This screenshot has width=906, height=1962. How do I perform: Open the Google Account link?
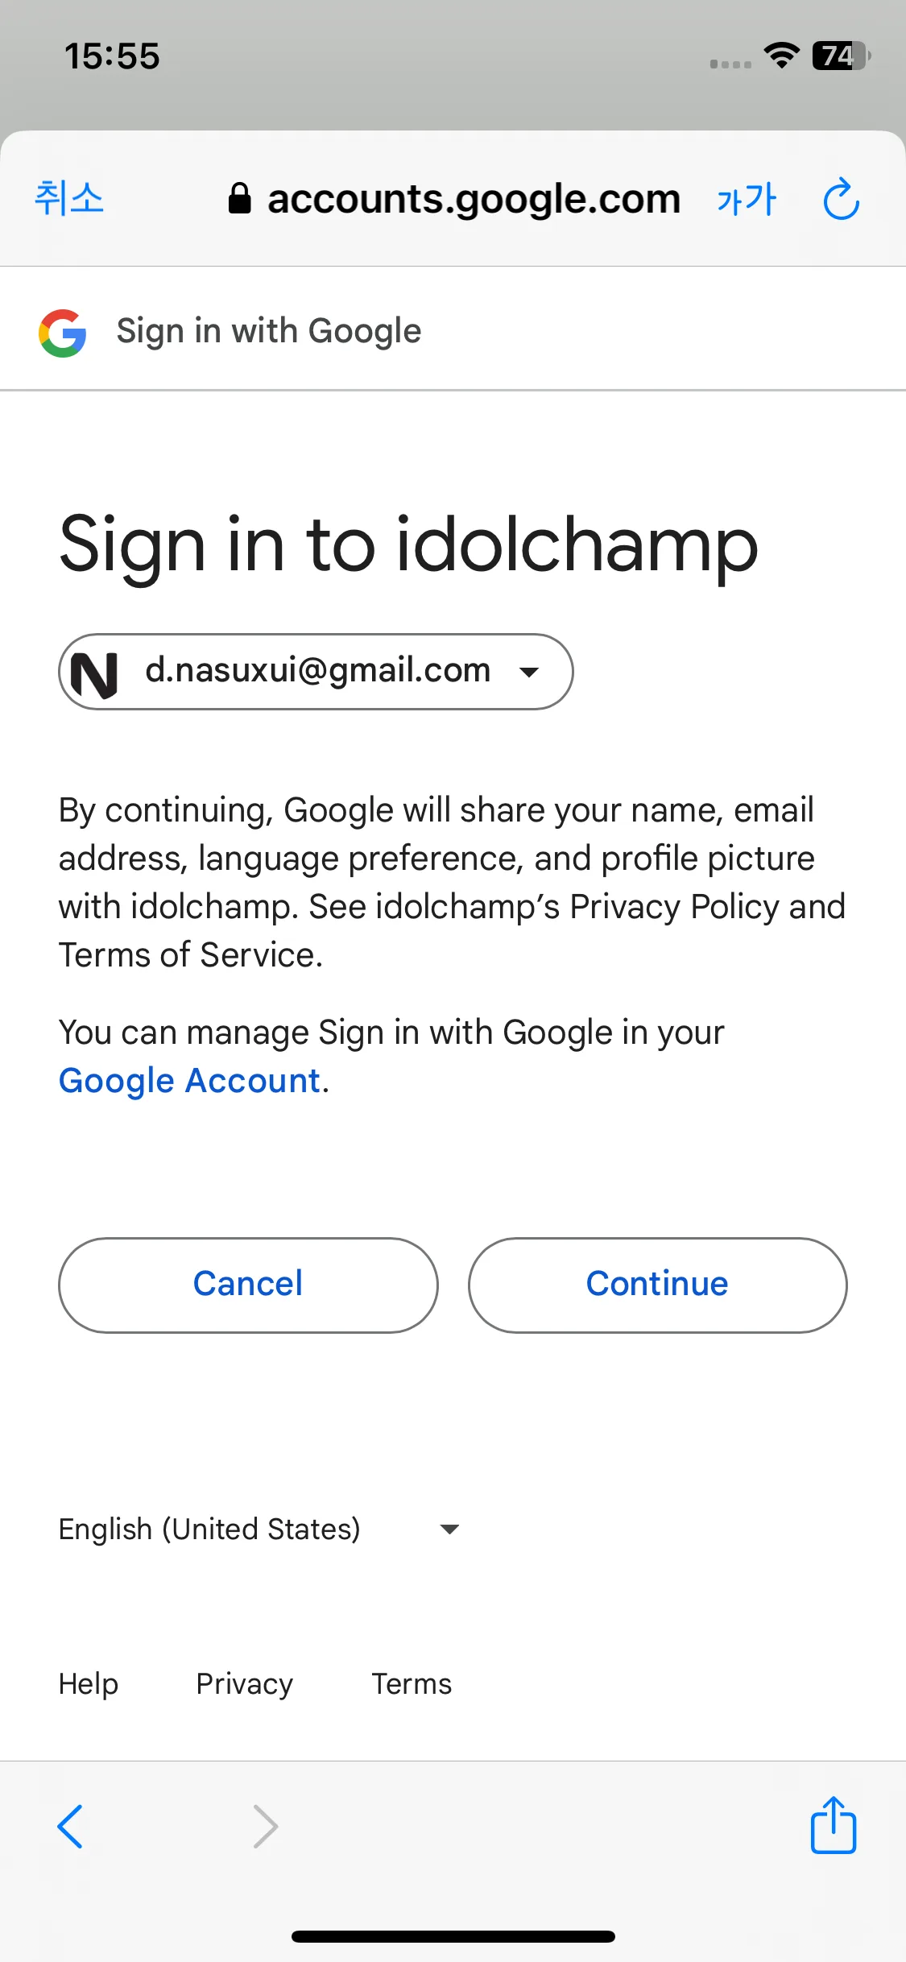click(190, 1081)
